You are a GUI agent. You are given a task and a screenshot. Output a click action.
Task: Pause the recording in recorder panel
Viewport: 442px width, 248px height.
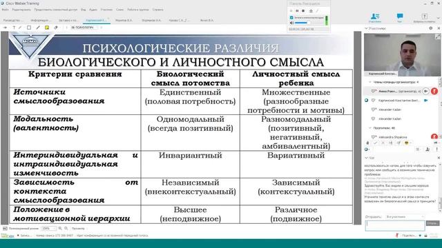point(297,11)
